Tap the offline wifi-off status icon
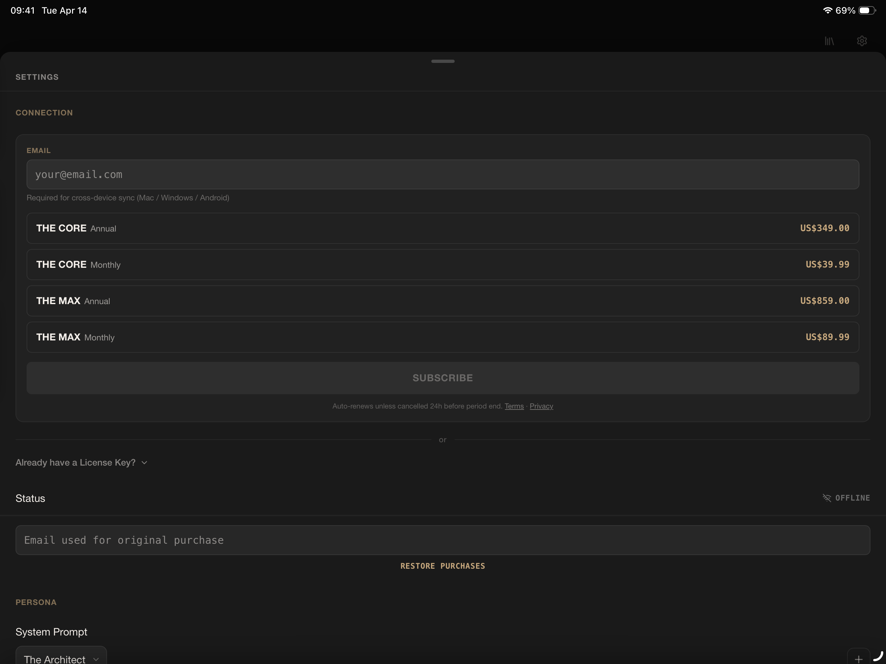 click(827, 498)
